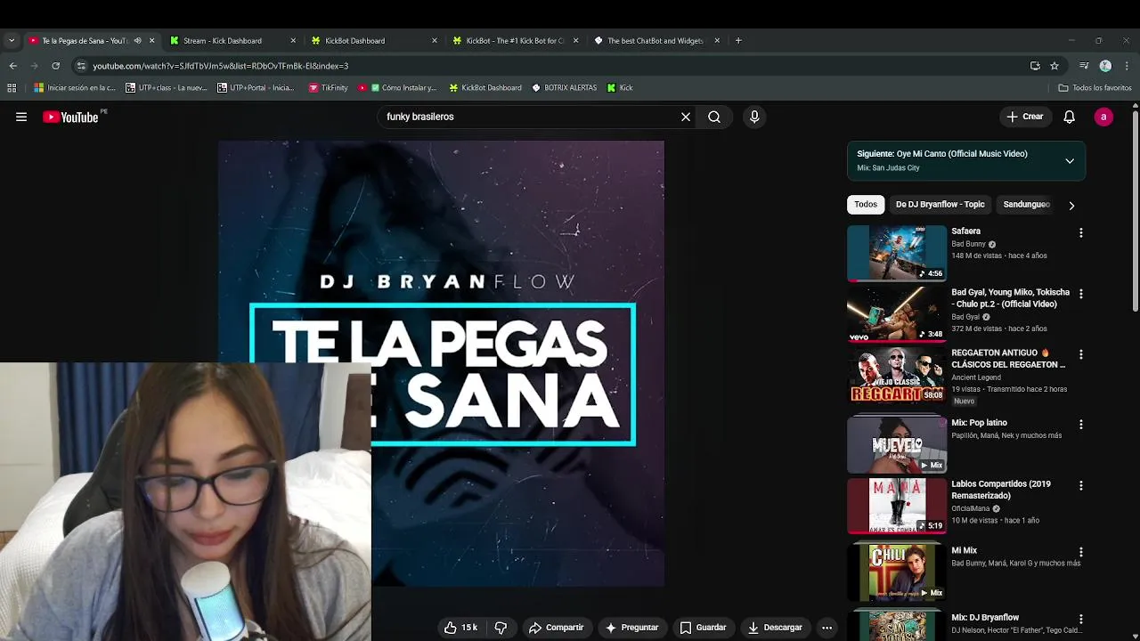
Task: Switch to Stream - Kick Dashboard tab
Action: [232, 40]
